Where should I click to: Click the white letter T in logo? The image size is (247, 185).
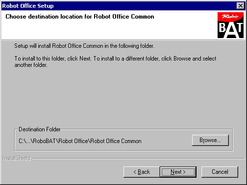click(x=240, y=27)
